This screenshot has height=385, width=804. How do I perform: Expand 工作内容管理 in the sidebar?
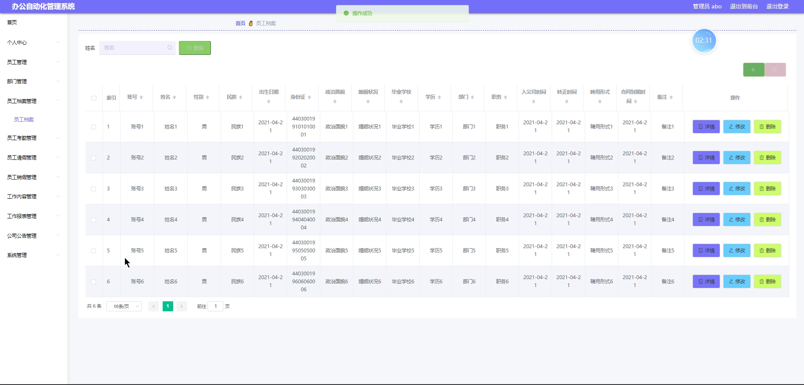point(34,196)
